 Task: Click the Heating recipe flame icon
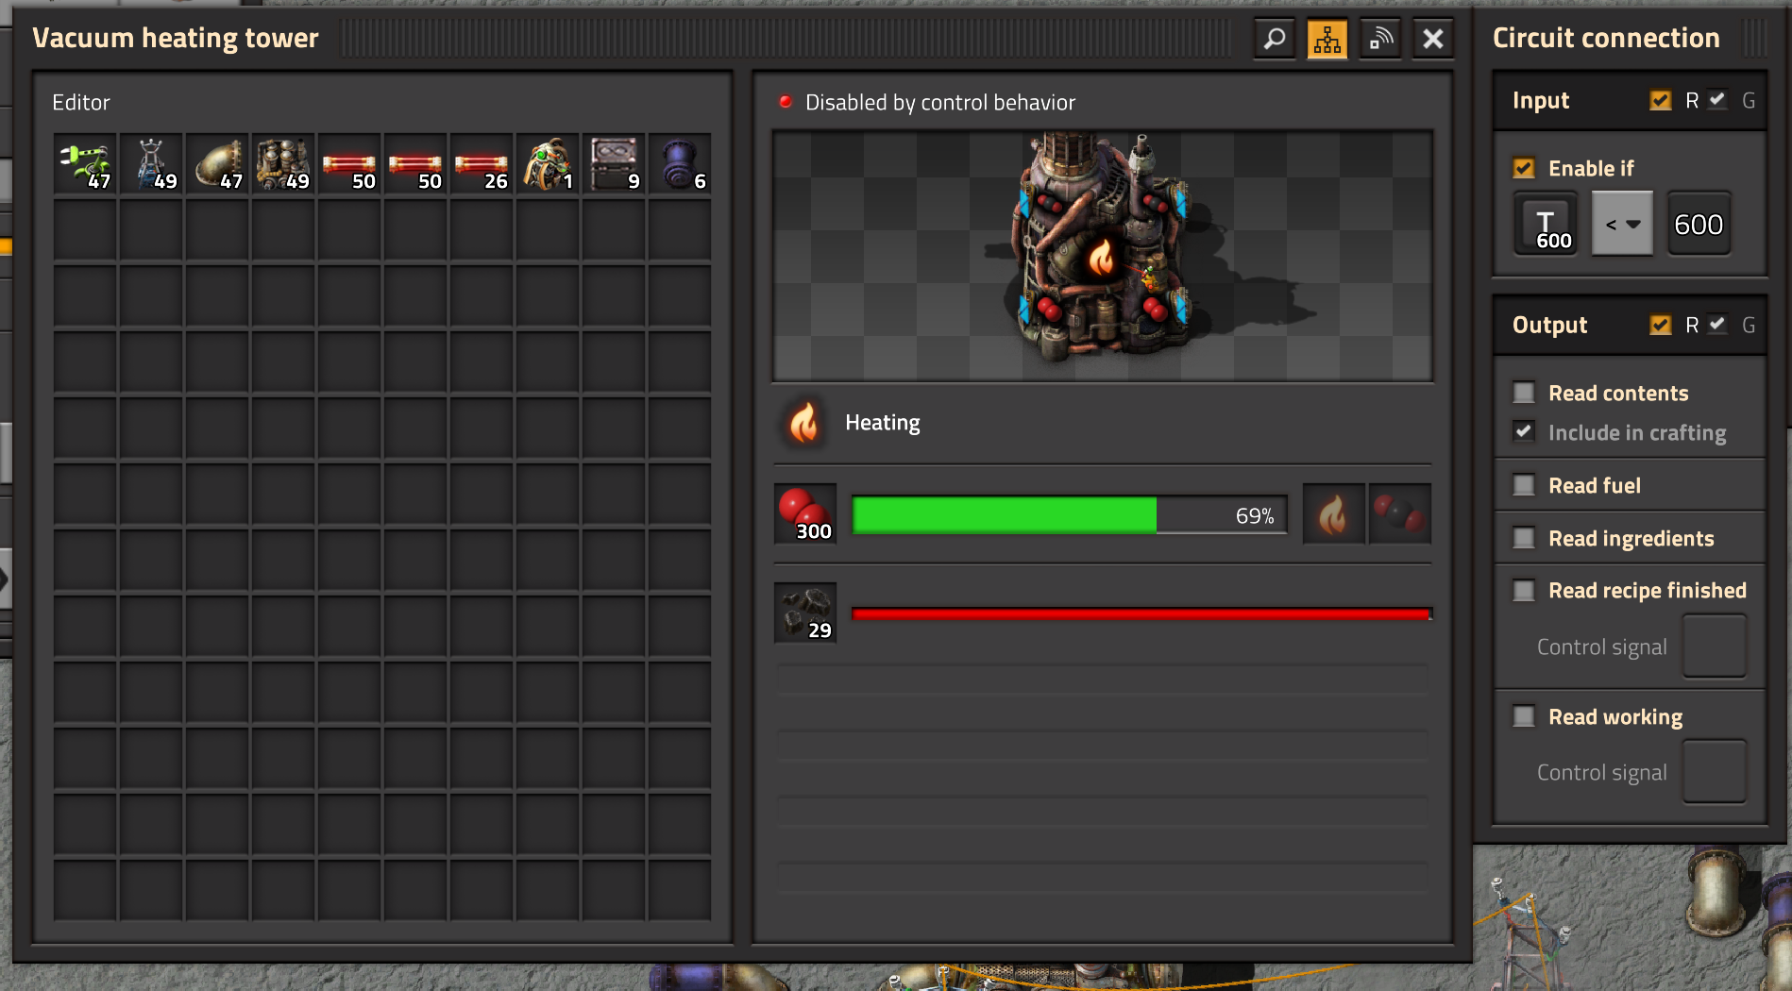click(x=804, y=423)
